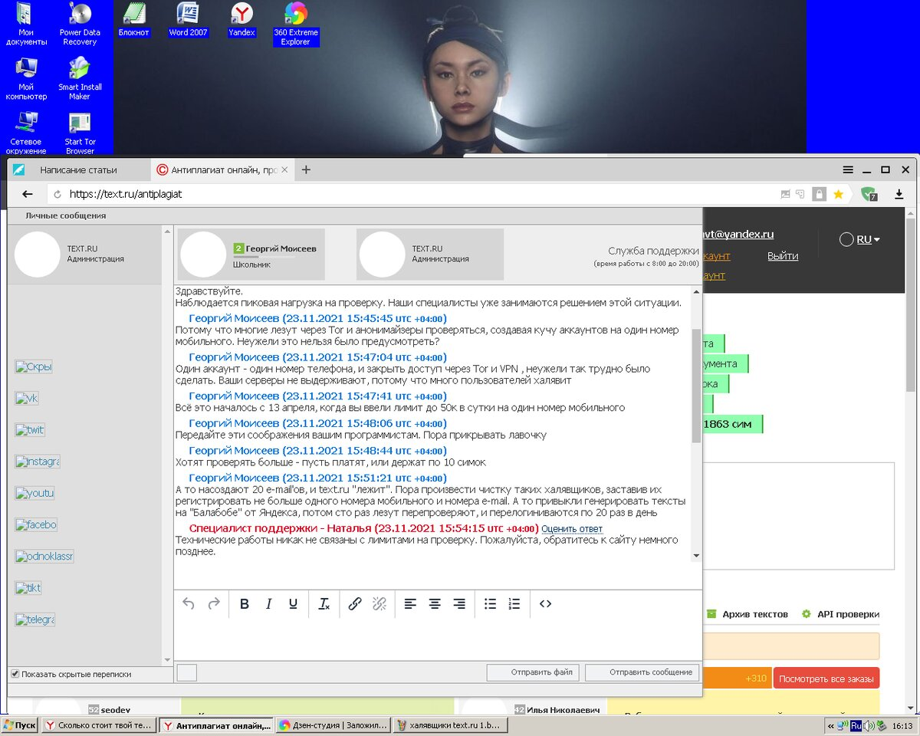Click the Redo icon in message editor
Screen dimensions: 920x736
214,604
